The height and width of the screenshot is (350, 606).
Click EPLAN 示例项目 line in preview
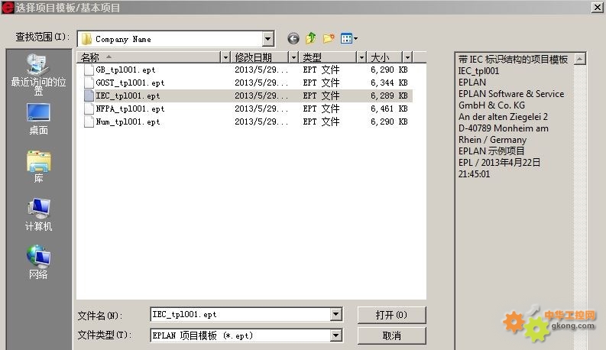click(491, 151)
